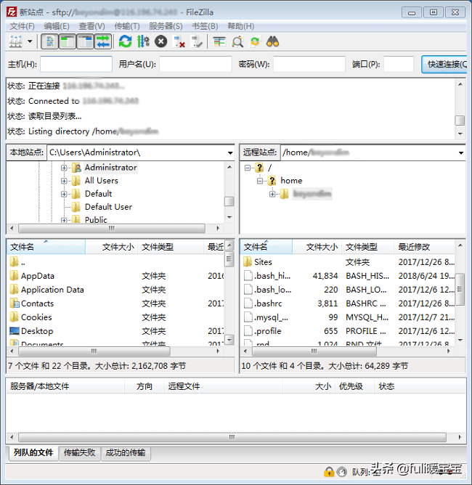Select the home folder in remote tree
The width and height of the screenshot is (472, 485).
coord(291,181)
